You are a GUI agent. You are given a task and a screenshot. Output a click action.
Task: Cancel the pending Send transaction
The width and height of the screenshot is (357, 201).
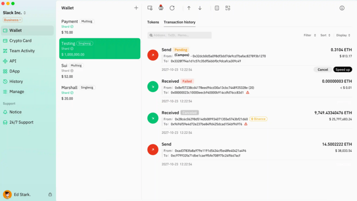323,70
